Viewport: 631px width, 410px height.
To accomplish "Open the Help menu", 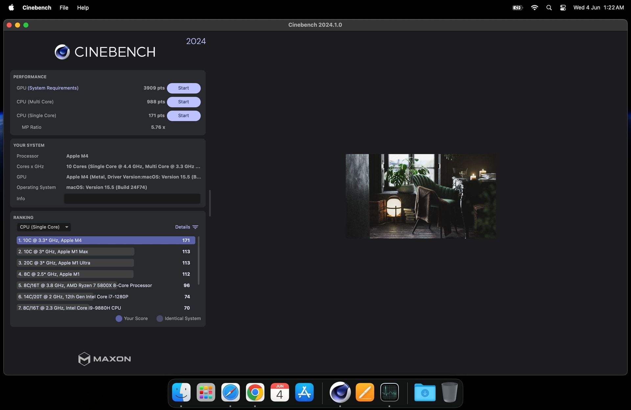I will (x=83, y=8).
